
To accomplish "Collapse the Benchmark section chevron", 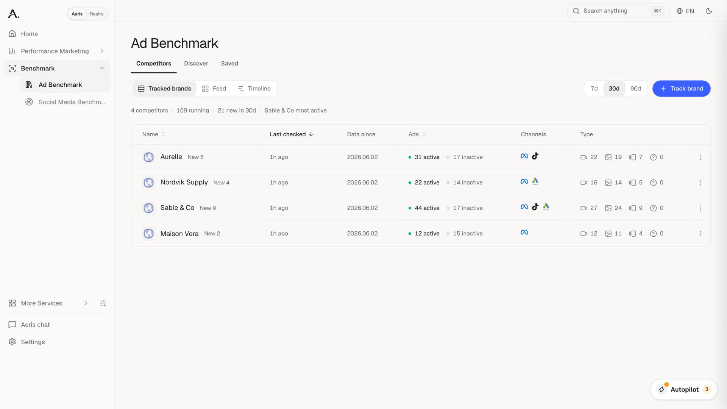I will [x=102, y=69].
